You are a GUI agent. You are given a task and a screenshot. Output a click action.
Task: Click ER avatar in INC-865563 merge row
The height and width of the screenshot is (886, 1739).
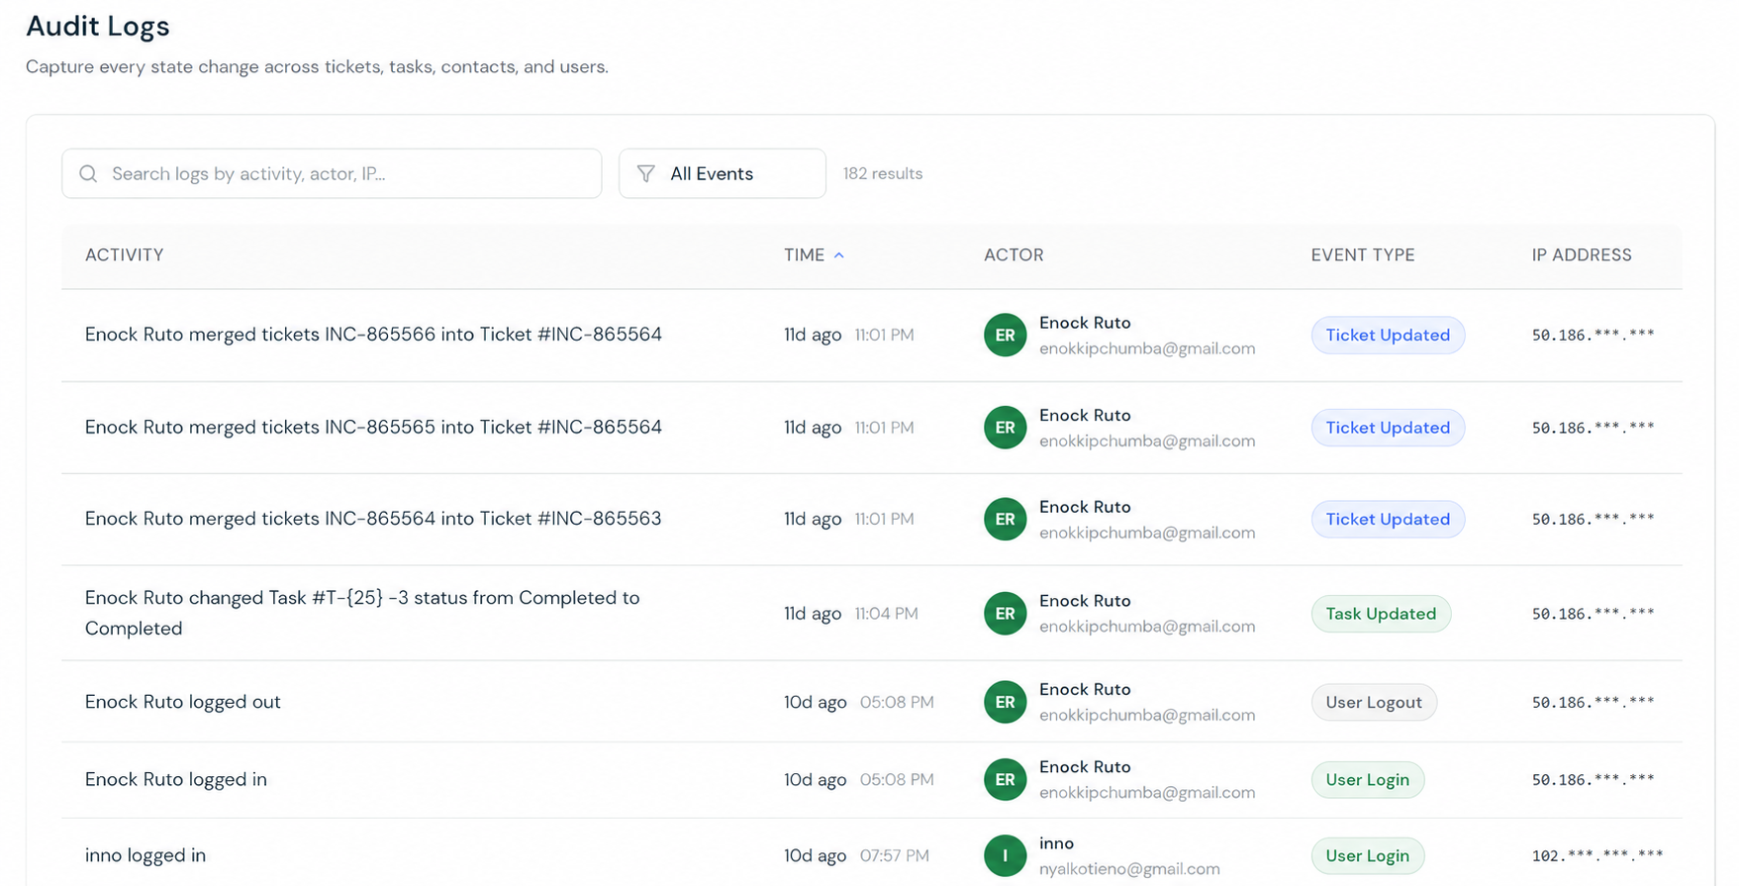(x=1005, y=519)
